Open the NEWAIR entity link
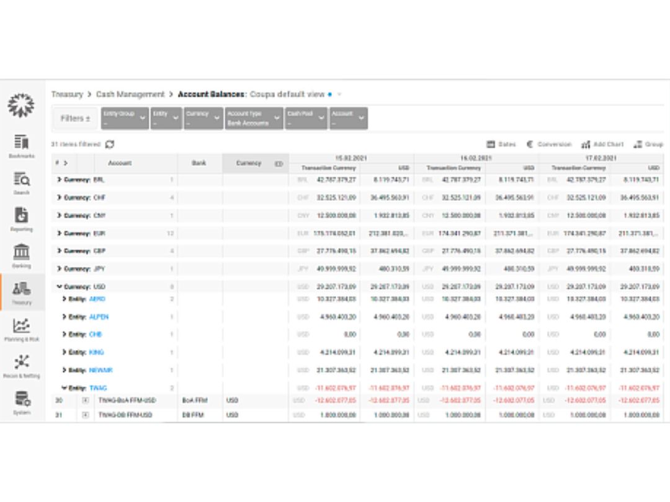This screenshot has width=670, height=502. point(101,370)
